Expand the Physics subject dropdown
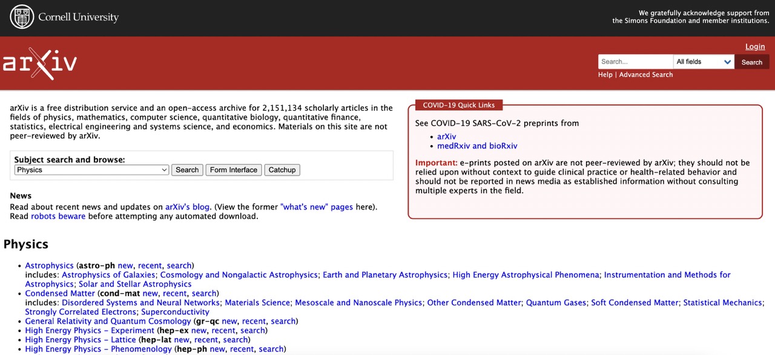Screen dimensions: 775x355 point(91,170)
